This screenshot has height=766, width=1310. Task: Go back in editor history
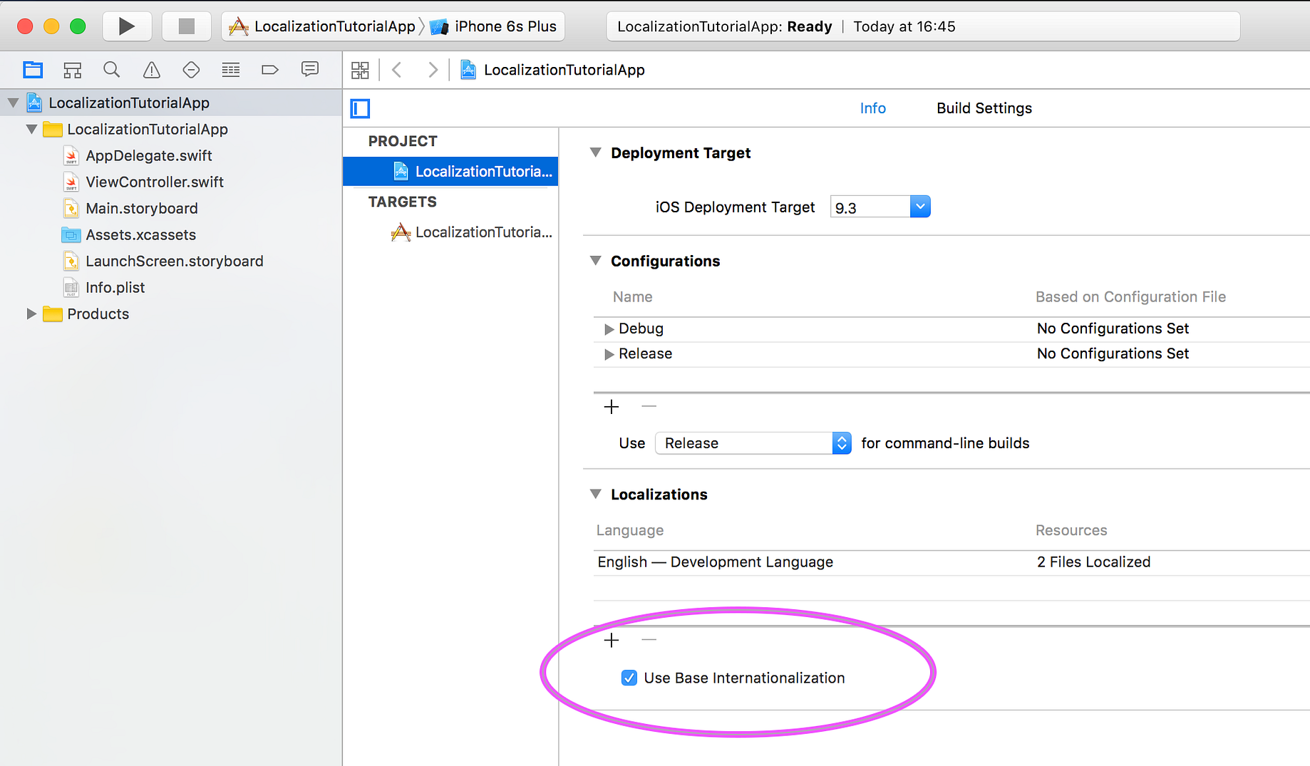click(x=397, y=70)
